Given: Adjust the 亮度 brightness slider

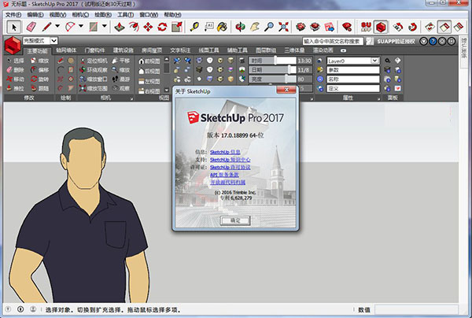Looking at the screenshot, I should (273, 79).
